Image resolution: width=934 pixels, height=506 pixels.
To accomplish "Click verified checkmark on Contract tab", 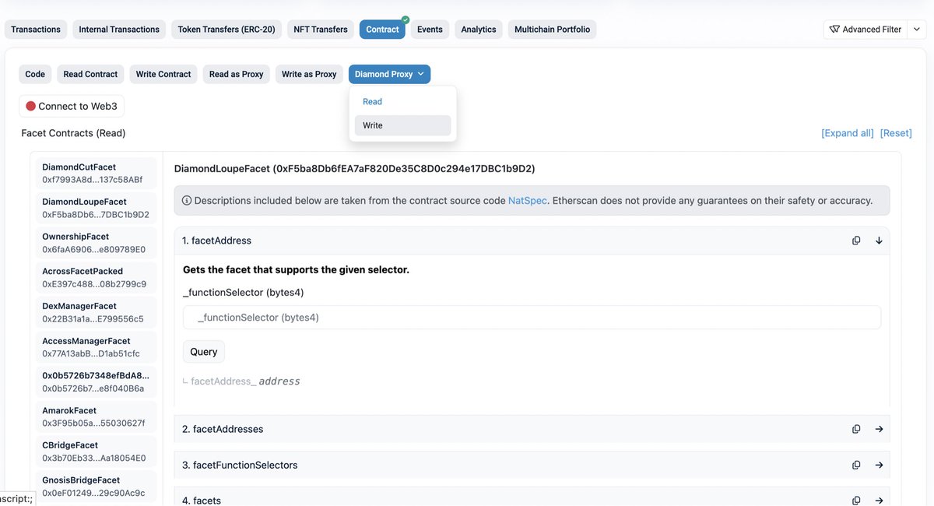I will point(405,19).
